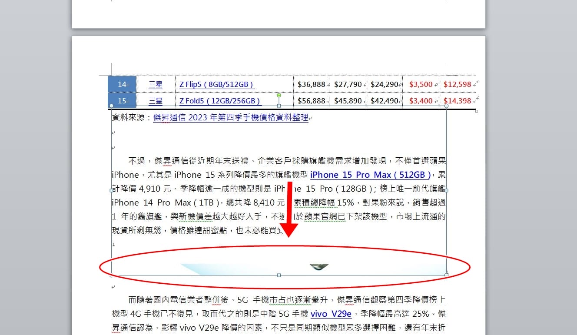
Task: Click the $45,890 price cell
Action: pos(348,101)
